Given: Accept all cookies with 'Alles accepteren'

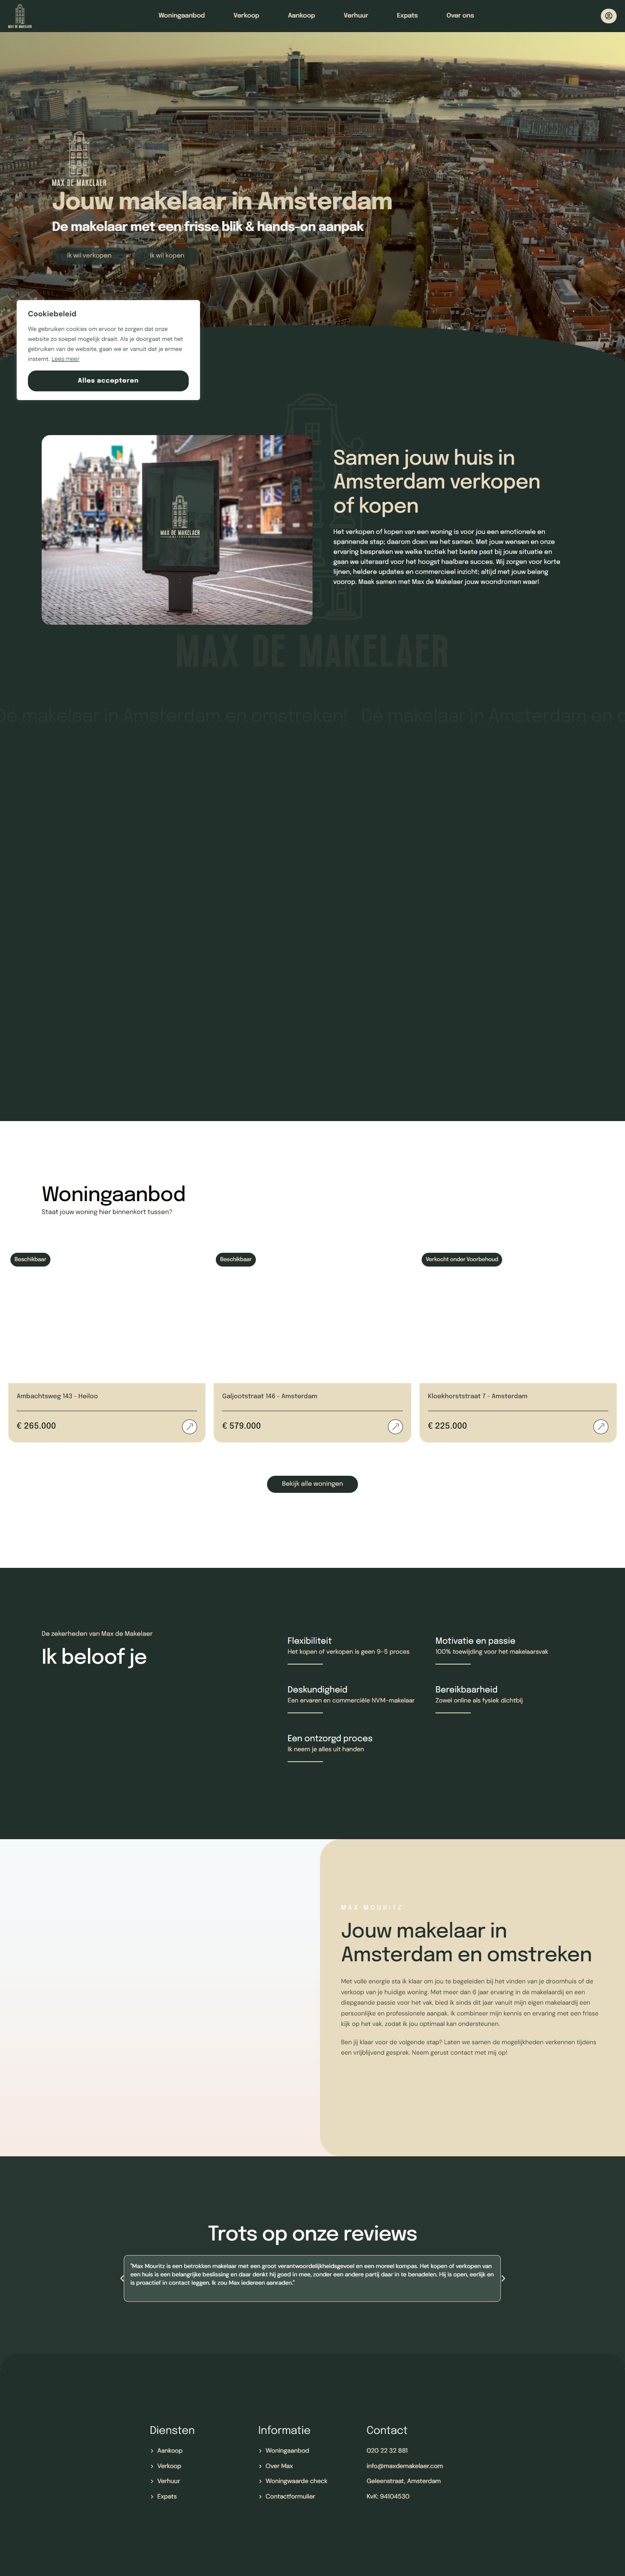Looking at the screenshot, I should click(108, 380).
